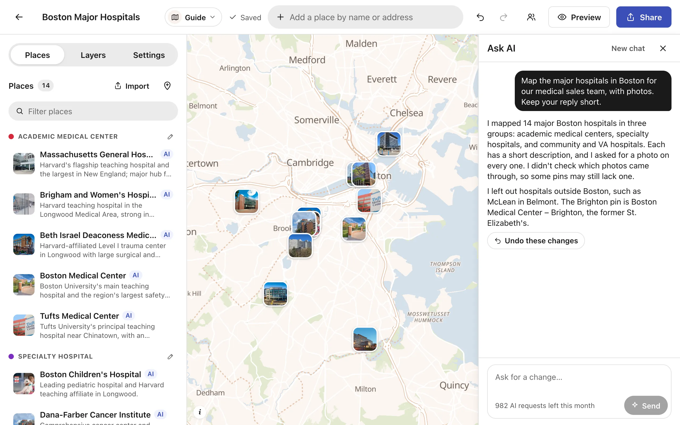
Task: Click the Saved status indicator
Action: tap(245, 18)
